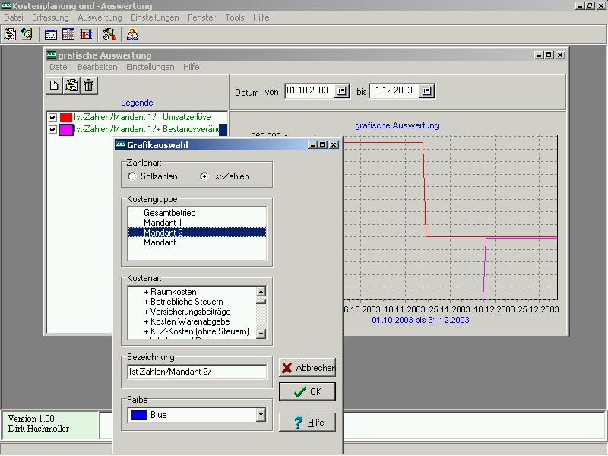This screenshot has height=456, width=608.
Task: Click the hammer and wrench tools icon
Action: click(109, 34)
